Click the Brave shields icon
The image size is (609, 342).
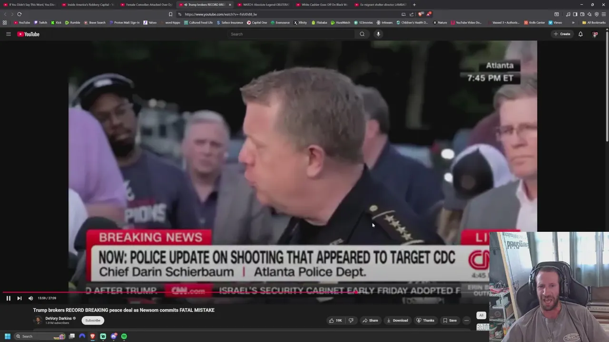421,14
